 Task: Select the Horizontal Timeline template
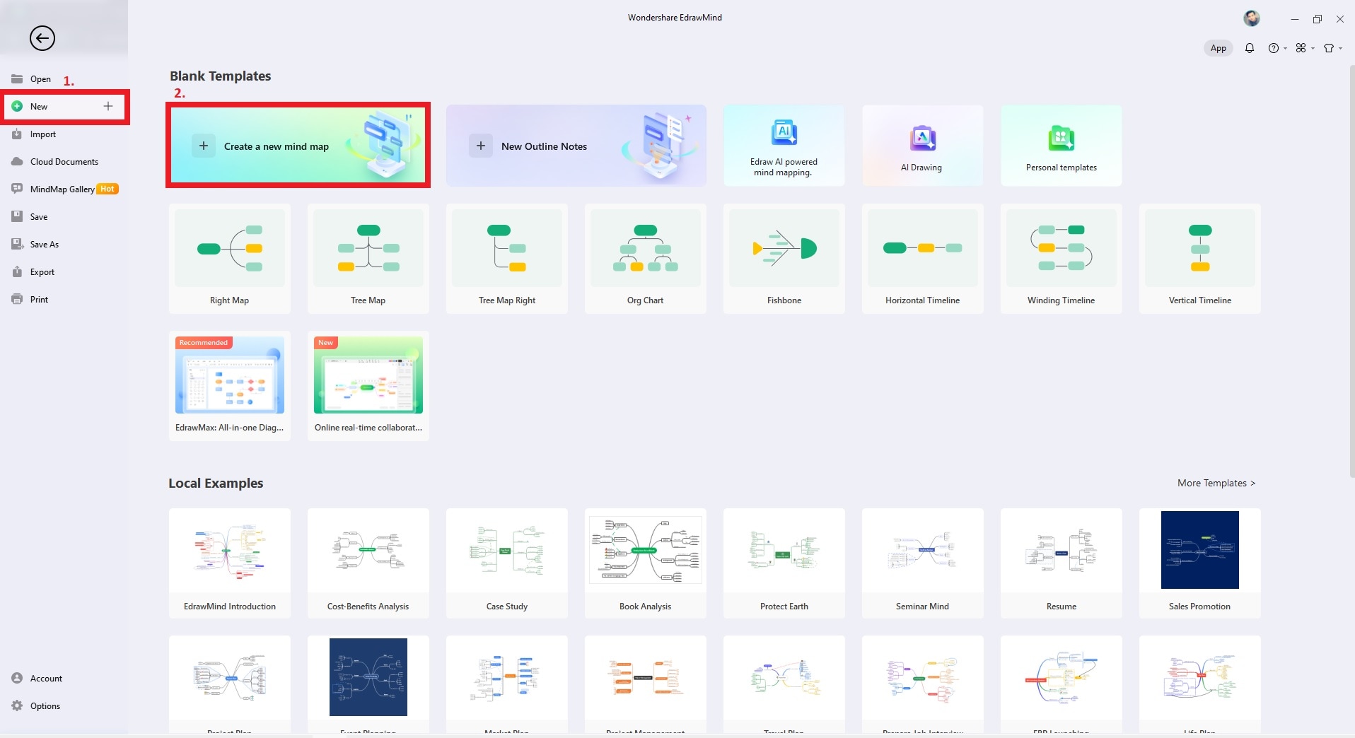coord(922,259)
